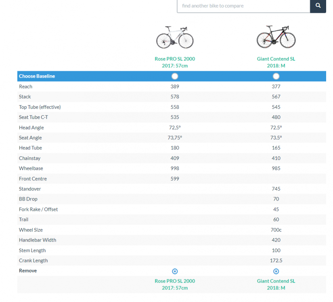Click Rose reach value 389

click(x=175, y=87)
